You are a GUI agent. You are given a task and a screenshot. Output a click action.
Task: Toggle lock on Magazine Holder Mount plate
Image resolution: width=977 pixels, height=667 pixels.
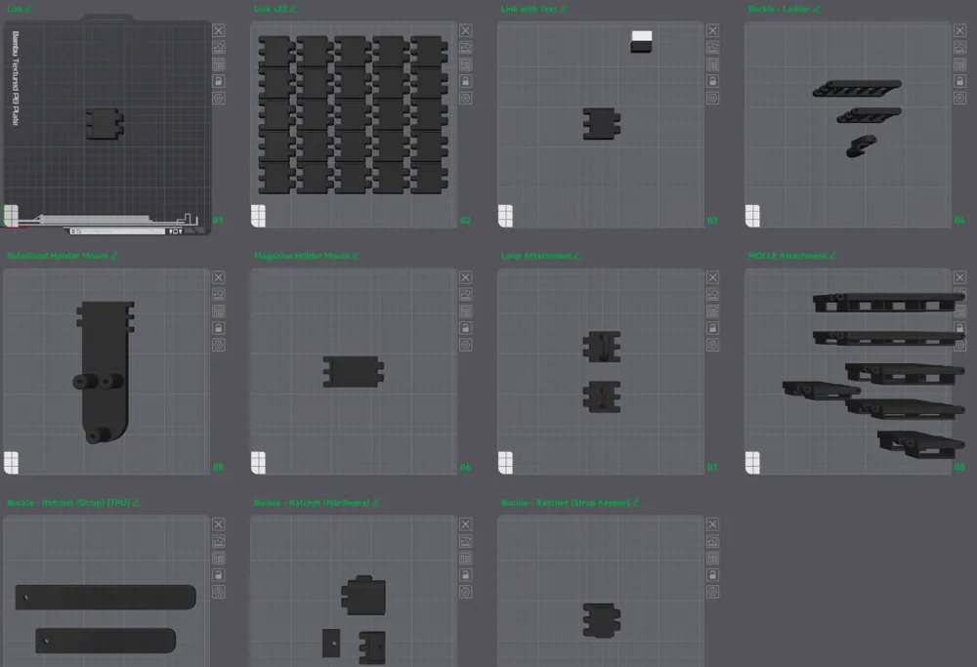465,327
